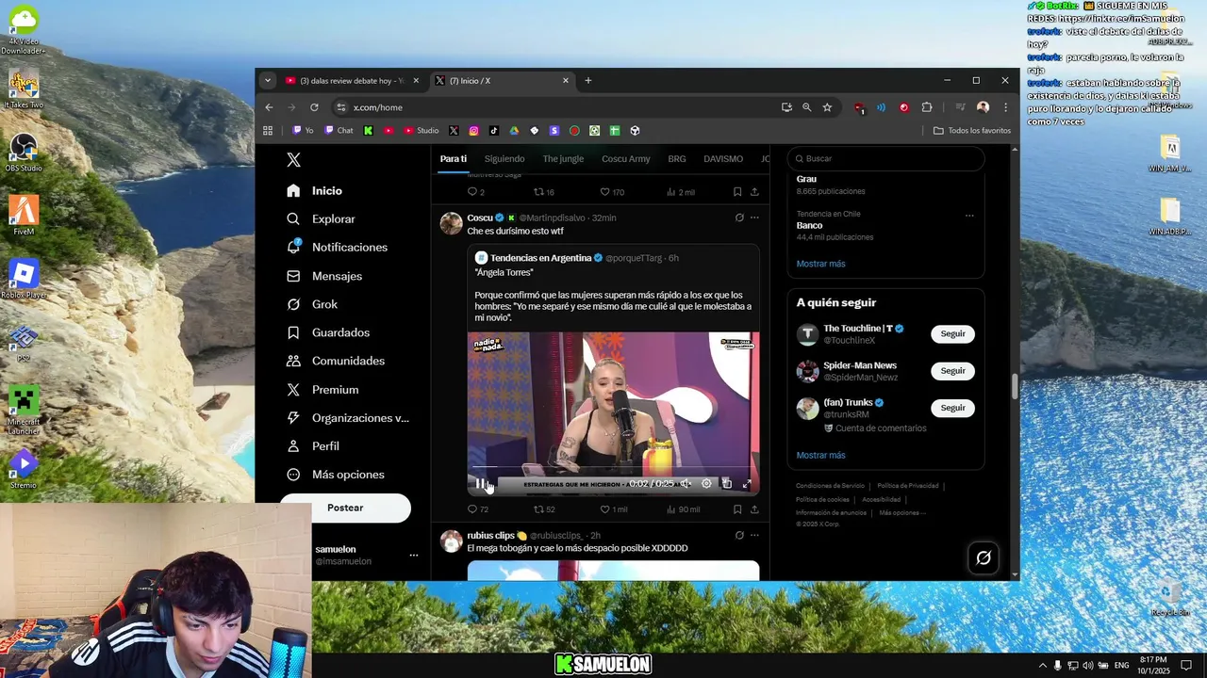Open picture-in-picture on the video player

[x=726, y=483]
